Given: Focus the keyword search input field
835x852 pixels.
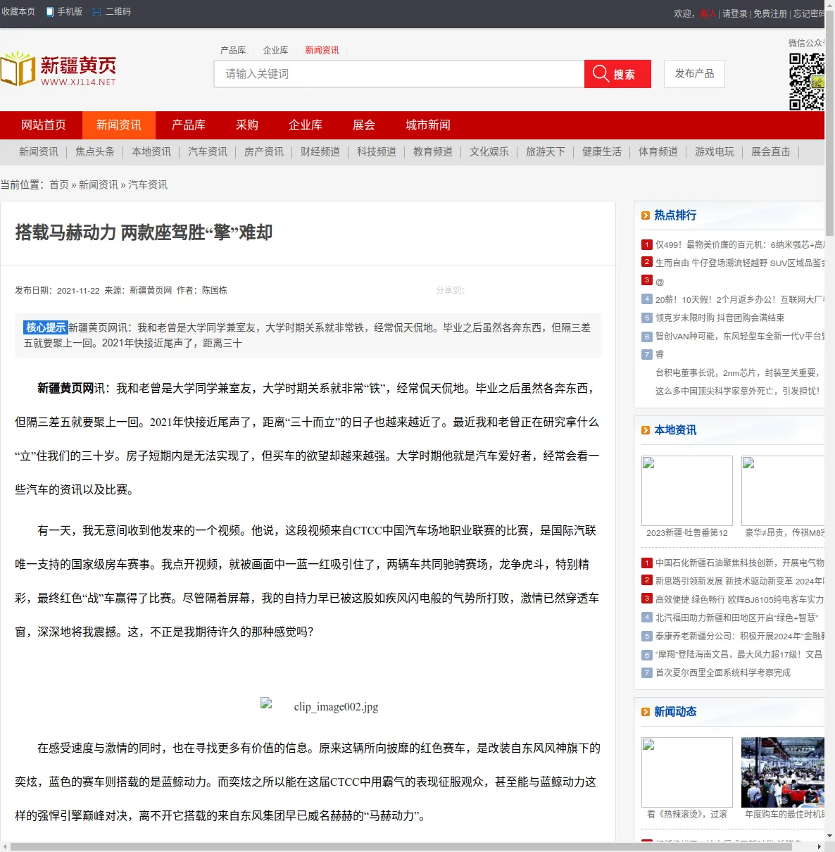Looking at the screenshot, I should tap(399, 74).
